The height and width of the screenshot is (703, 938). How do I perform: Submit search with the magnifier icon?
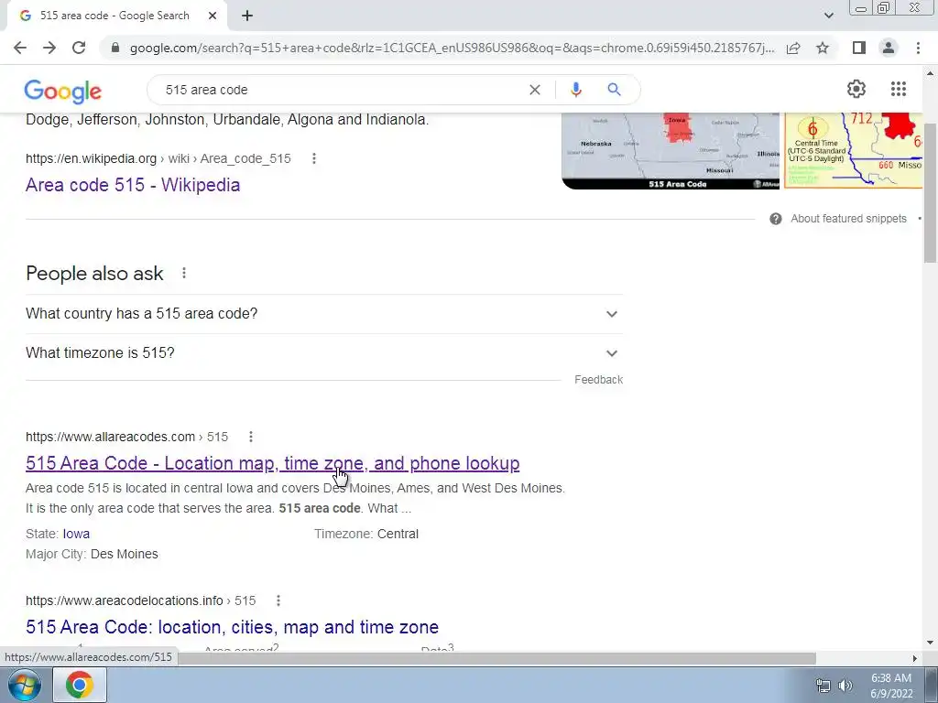[614, 90]
